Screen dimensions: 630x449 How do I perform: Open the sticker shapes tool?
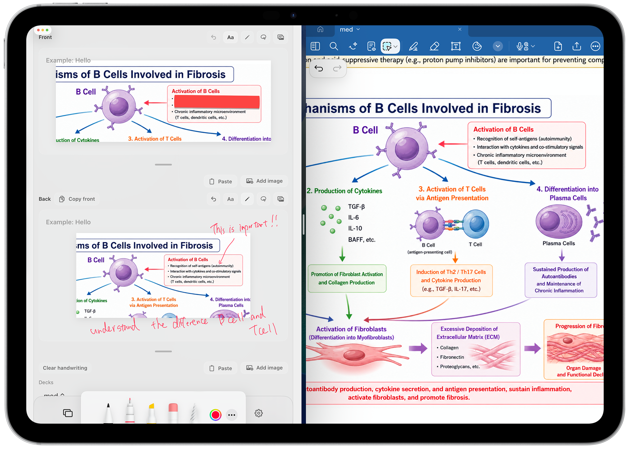click(x=477, y=46)
